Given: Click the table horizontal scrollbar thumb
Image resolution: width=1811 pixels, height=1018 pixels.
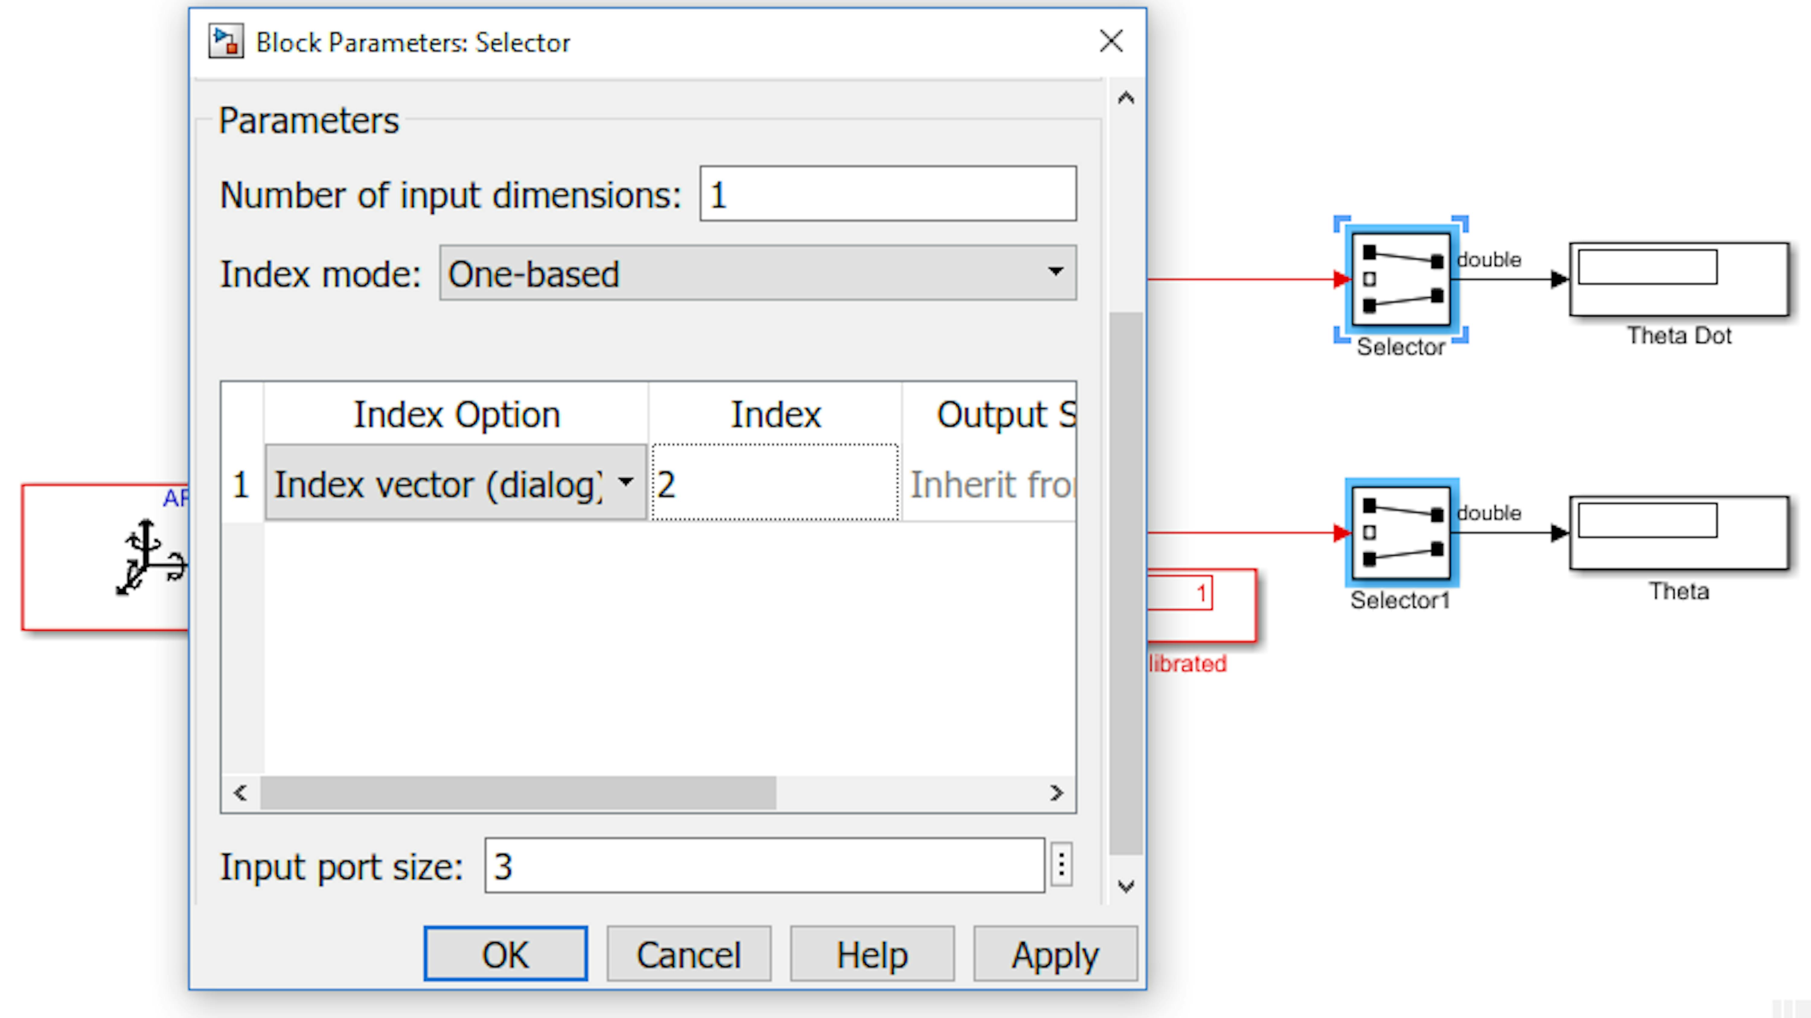Looking at the screenshot, I should point(518,793).
